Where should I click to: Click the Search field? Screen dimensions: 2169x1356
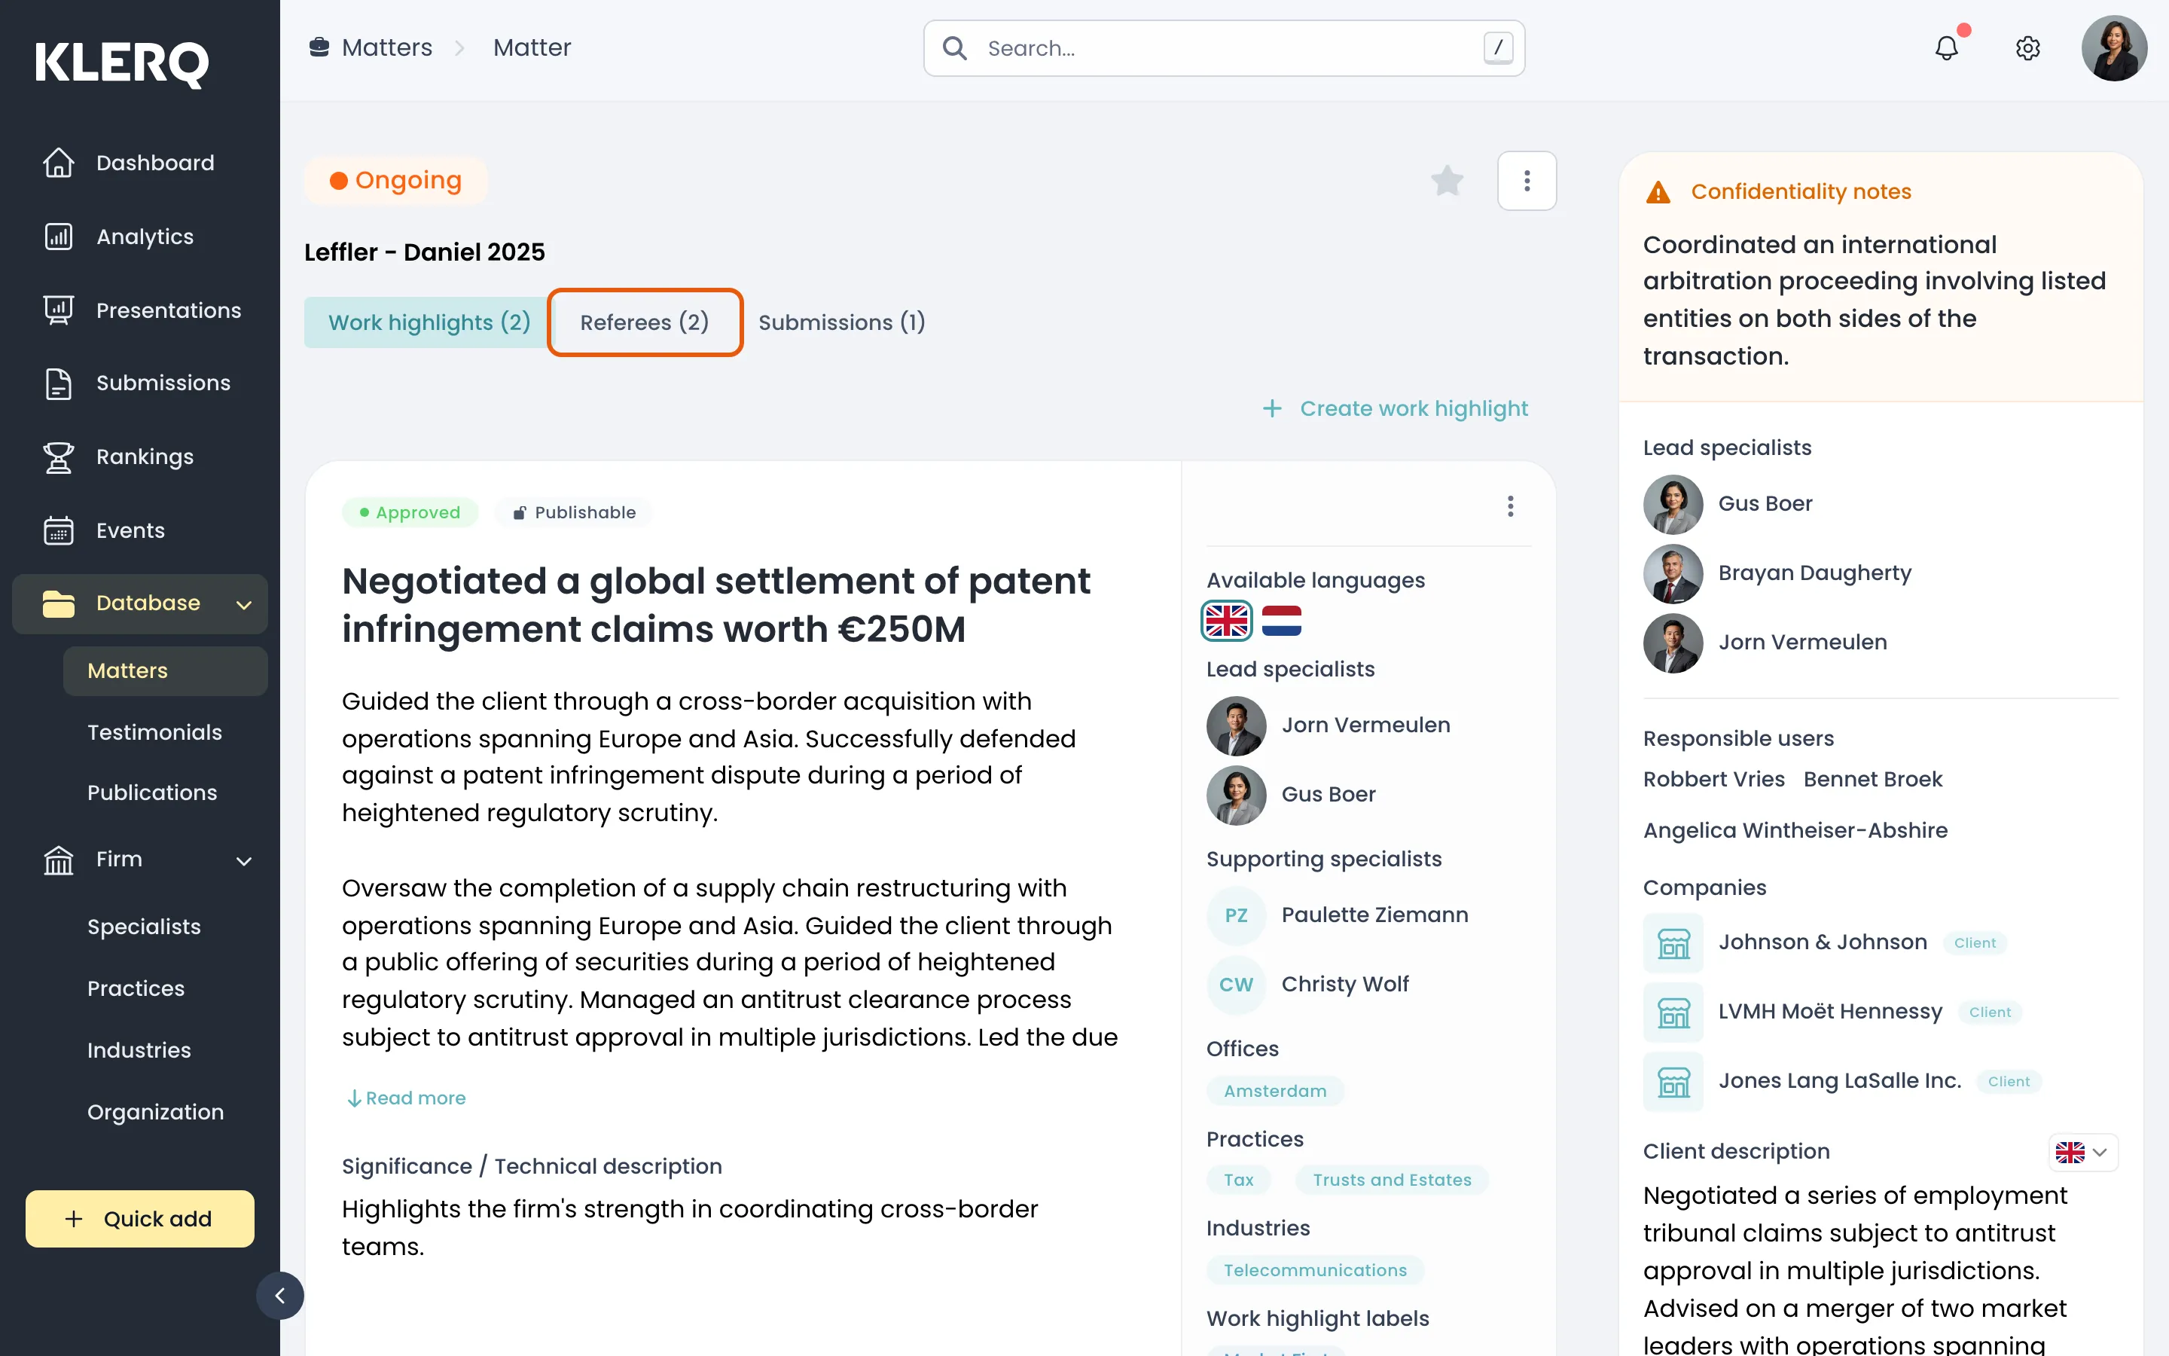point(1223,48)
